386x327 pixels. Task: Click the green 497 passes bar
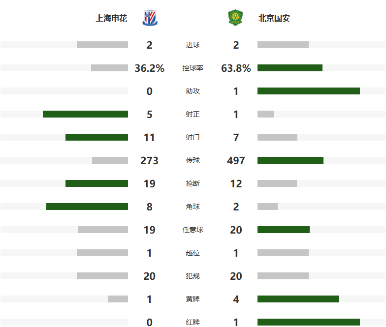[290, 160]
